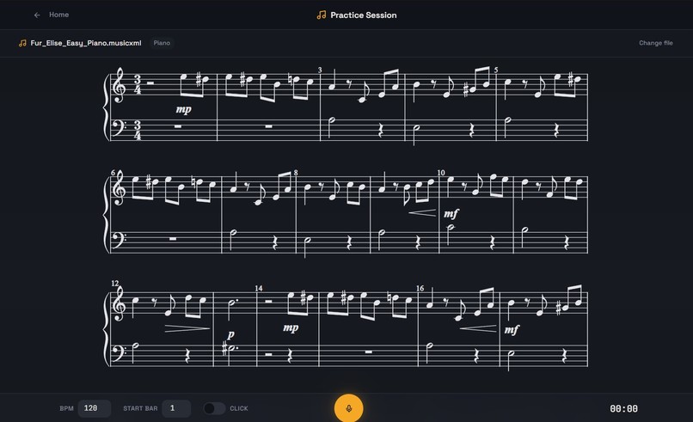Click the 00:00 timer display
The width and height of the screenshot is (693, 422).
click(623, 409)
